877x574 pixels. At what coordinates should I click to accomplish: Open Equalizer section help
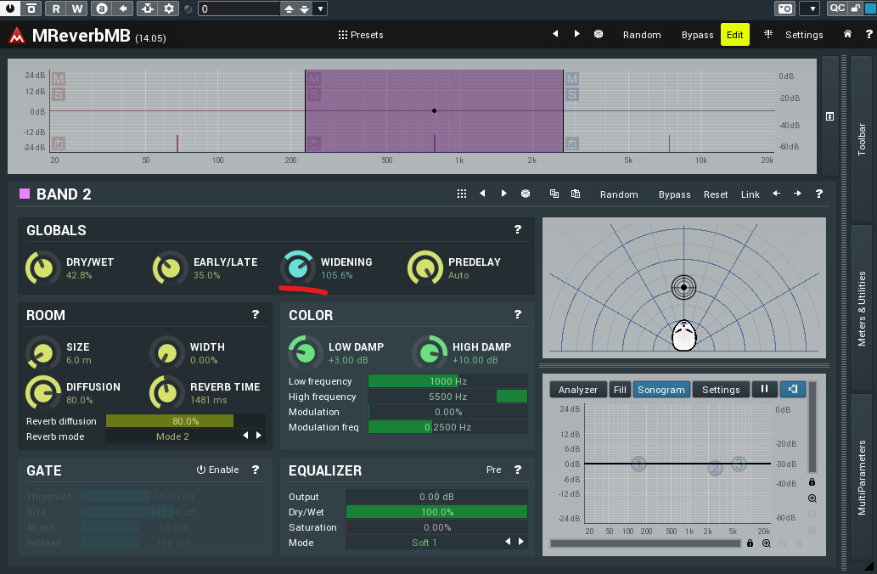[517, 470]
